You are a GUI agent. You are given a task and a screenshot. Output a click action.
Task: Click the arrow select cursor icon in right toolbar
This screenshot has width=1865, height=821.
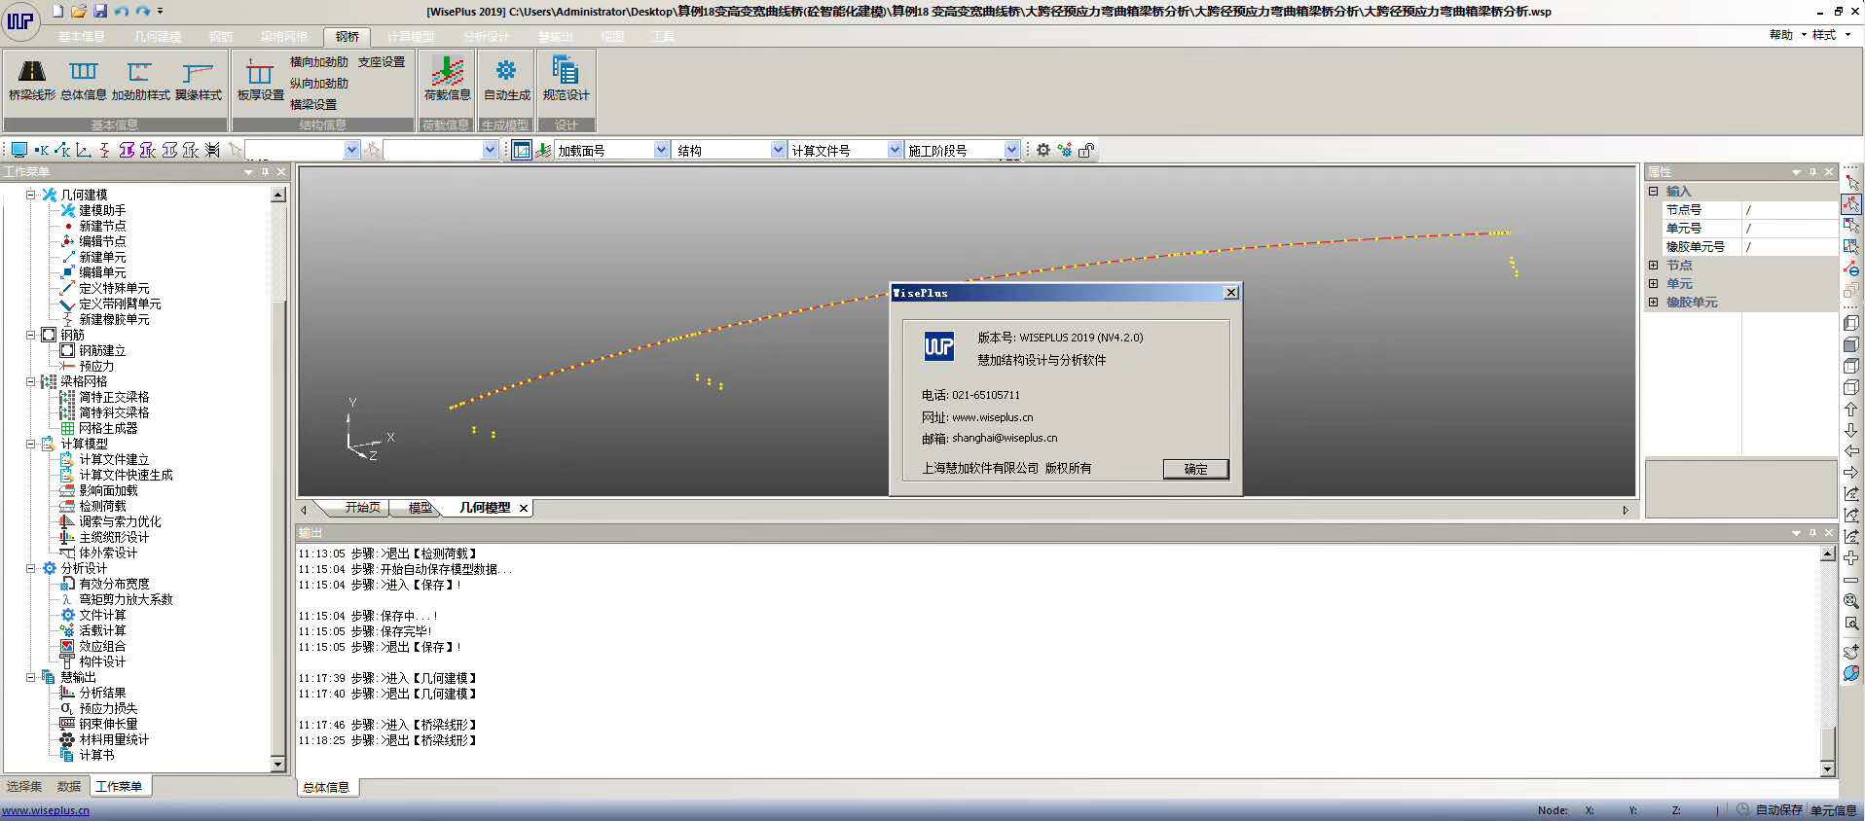(x=1851, y=183)
